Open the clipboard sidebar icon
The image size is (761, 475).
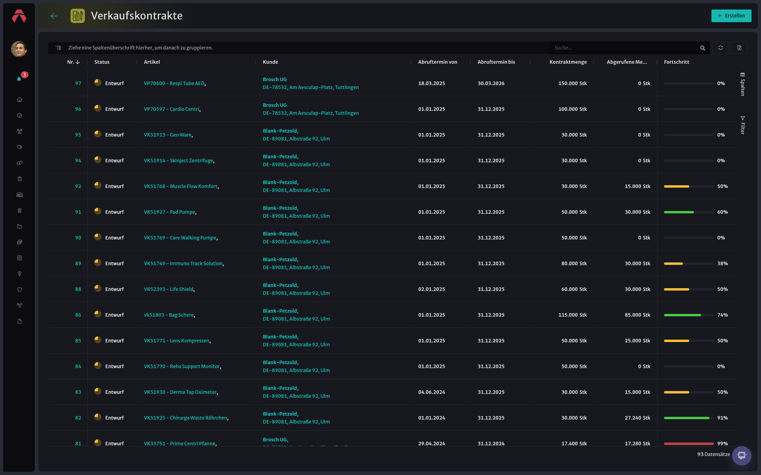click(19, 179)
